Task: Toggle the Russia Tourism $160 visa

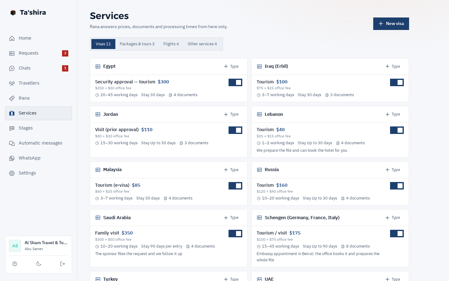Action: [x=397, y=186]
